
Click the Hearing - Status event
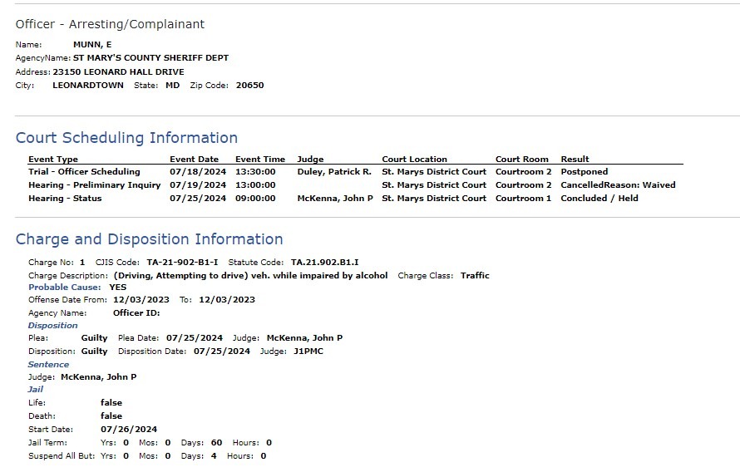coord(65,198)
